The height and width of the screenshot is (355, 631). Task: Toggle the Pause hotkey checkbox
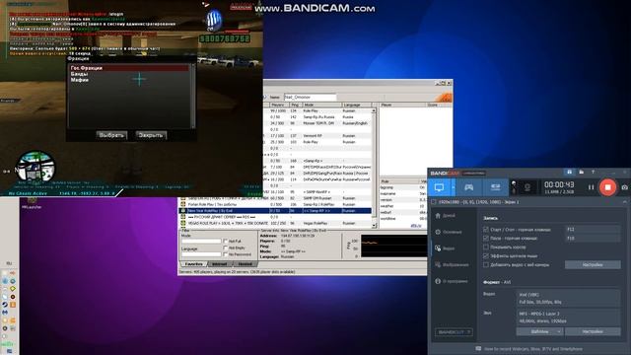(x=486, y=239)
